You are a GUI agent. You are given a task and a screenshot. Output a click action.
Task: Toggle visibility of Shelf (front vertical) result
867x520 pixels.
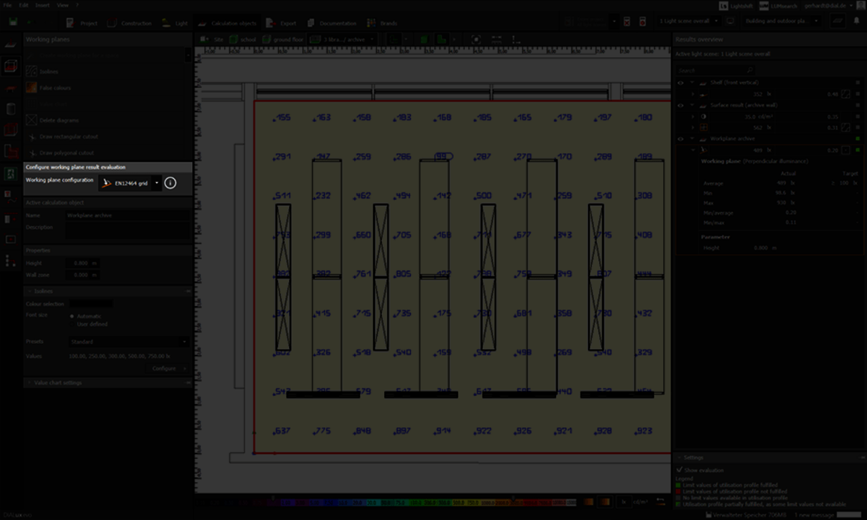pyautogui.click(x=681, y=83)
